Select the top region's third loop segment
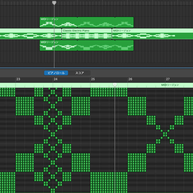This screenshot has width=193, height=193. pyautogui.click(x=124, y=22)
